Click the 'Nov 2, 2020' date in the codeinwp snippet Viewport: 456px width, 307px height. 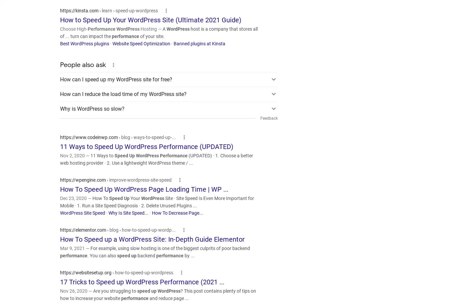72,156
